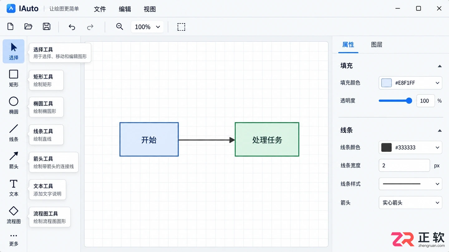Viewport: 449px width, 252px height.
Task: Click the zoom out magnifier
Action: coord(120,27)
